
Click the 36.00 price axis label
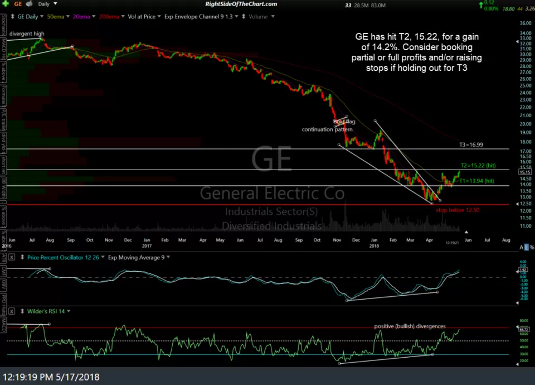(x=526, y=23)
